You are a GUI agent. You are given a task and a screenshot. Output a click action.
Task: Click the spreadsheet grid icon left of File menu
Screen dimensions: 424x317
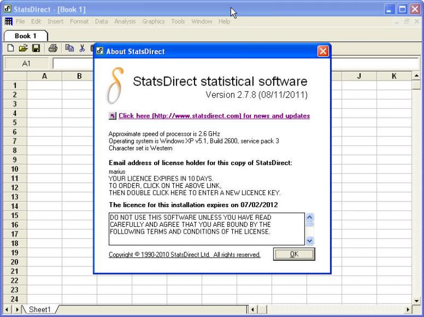click(9, 21)
